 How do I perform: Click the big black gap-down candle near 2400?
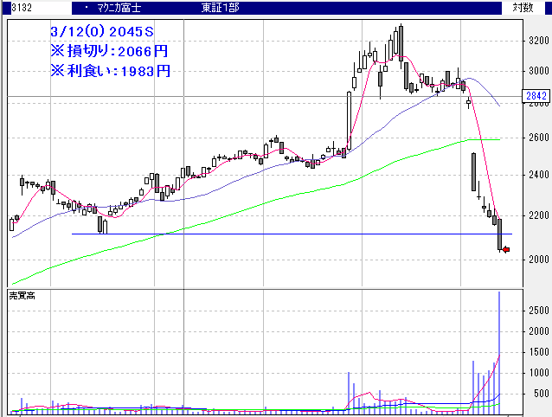coord(473,171)
